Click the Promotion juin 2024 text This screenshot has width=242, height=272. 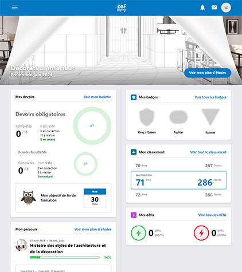click(x=32, y=75)
